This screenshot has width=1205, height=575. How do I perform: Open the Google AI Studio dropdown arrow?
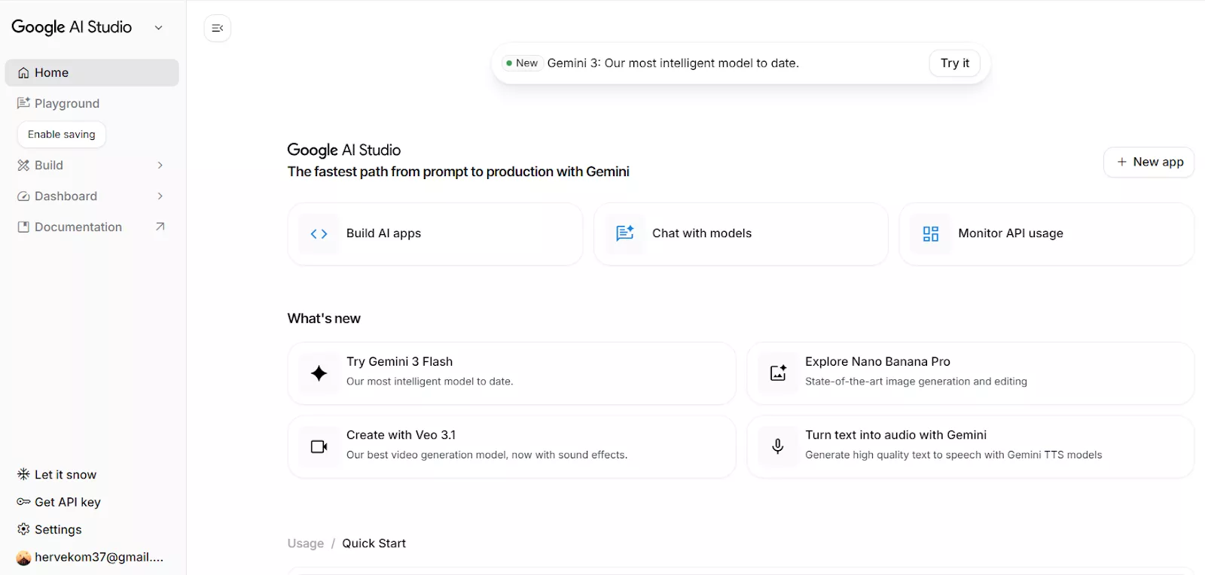coord(158,28)
